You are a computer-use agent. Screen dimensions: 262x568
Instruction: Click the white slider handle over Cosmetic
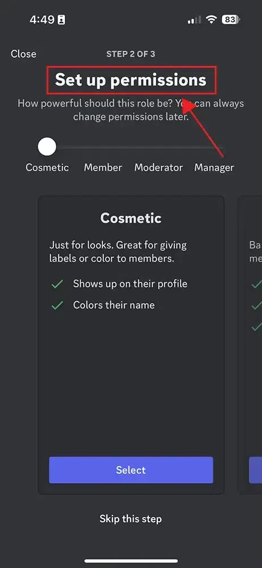pyautogui.click(x=47, y=147)
